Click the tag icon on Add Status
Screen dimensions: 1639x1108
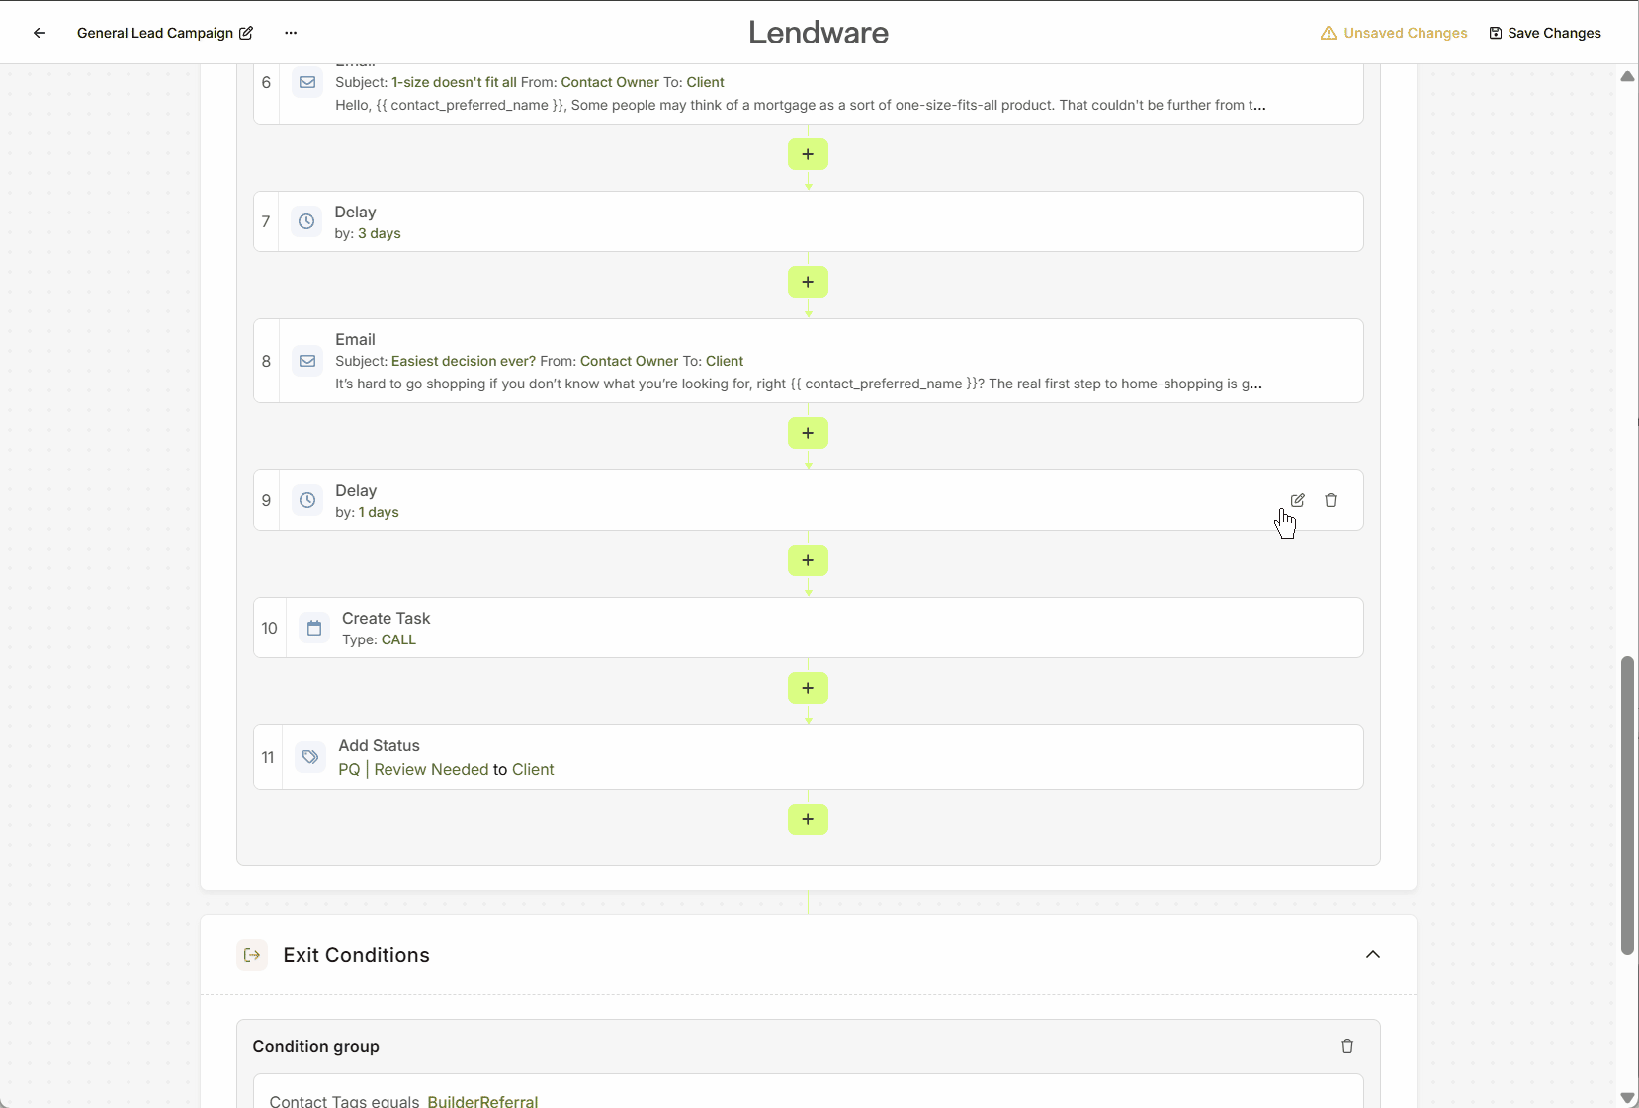pos(310,757)
